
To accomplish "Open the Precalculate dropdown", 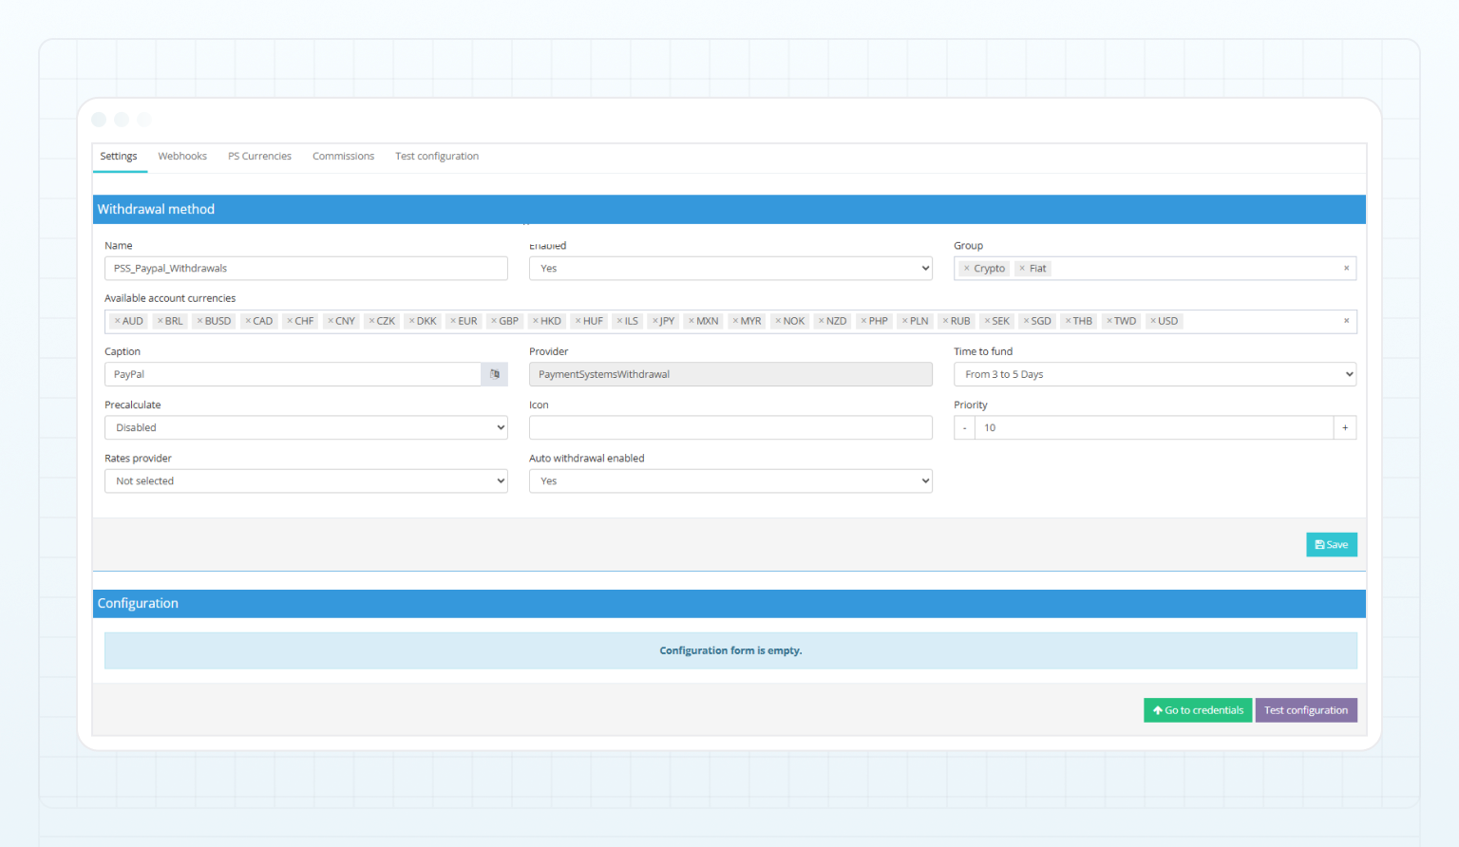I will pyautogui.click(x=306, y=427).
